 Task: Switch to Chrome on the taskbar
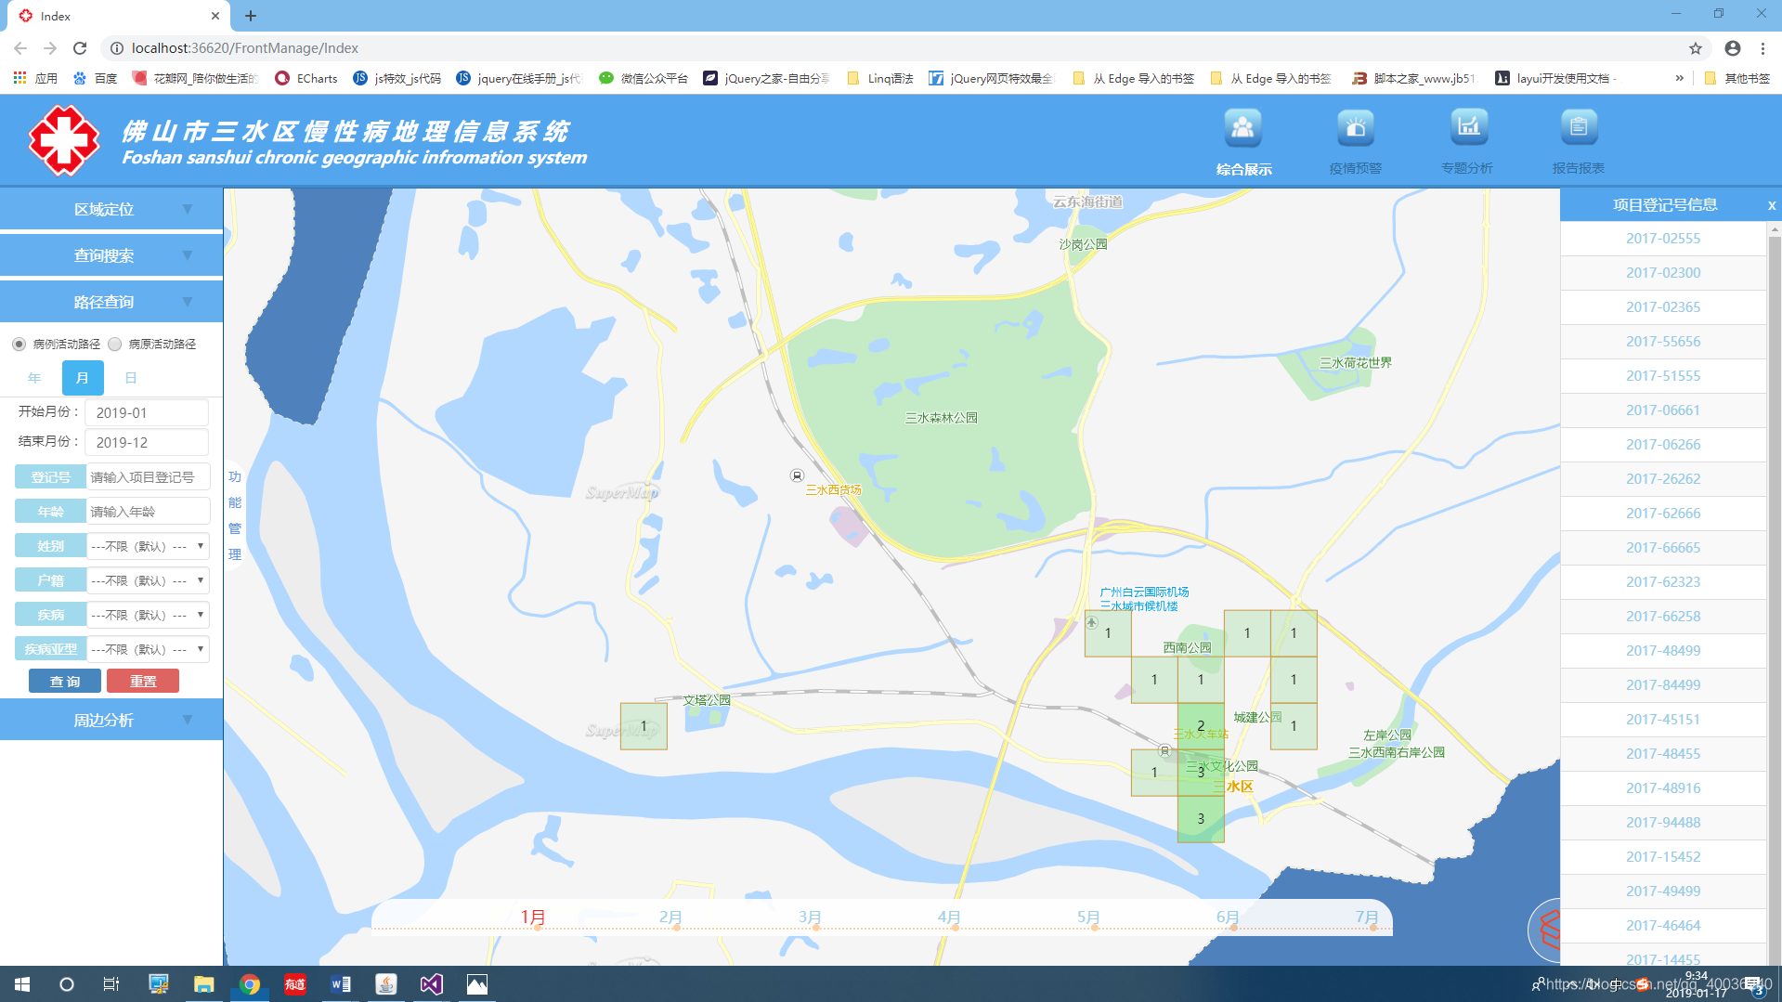tap(250, 984)
